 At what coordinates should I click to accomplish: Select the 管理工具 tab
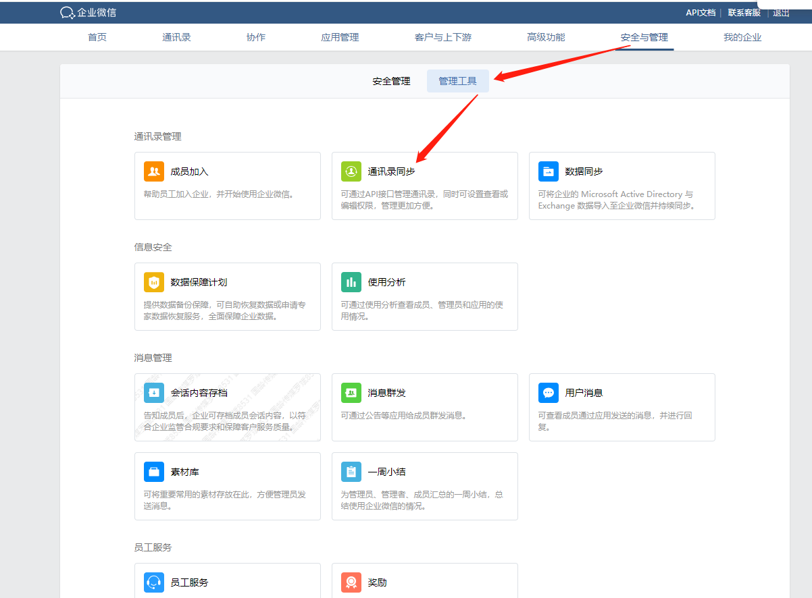coord(457,81)
